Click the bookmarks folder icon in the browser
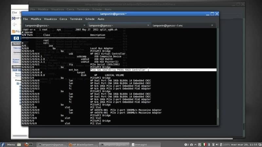 (x=14, y=31)
